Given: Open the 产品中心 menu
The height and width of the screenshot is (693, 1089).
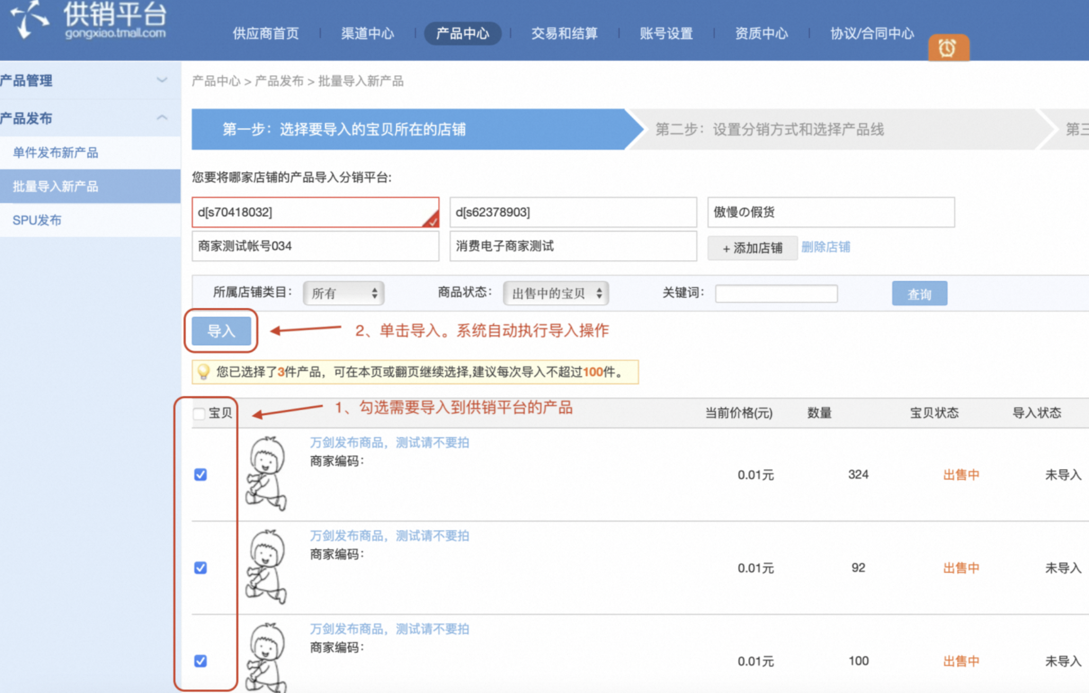Looking at the screenshot, I should click(462, 33).
